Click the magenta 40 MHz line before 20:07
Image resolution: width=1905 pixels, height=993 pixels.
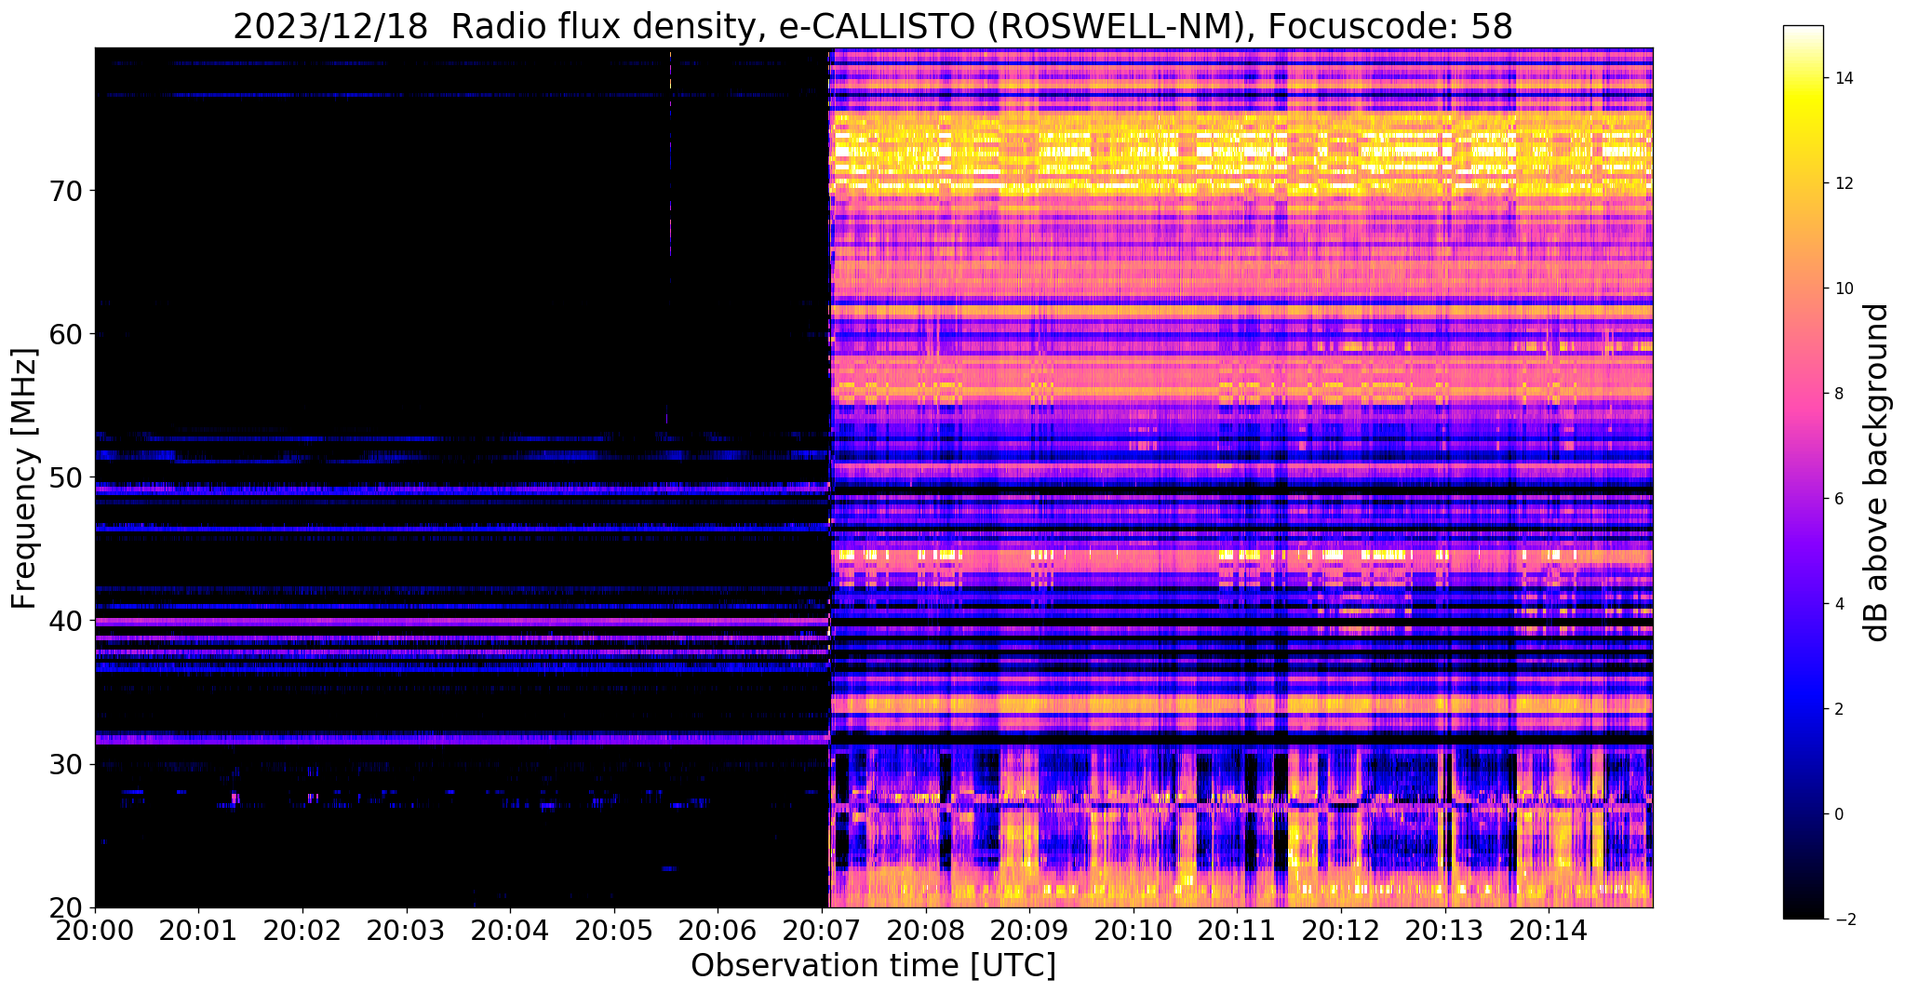[462, 621]
